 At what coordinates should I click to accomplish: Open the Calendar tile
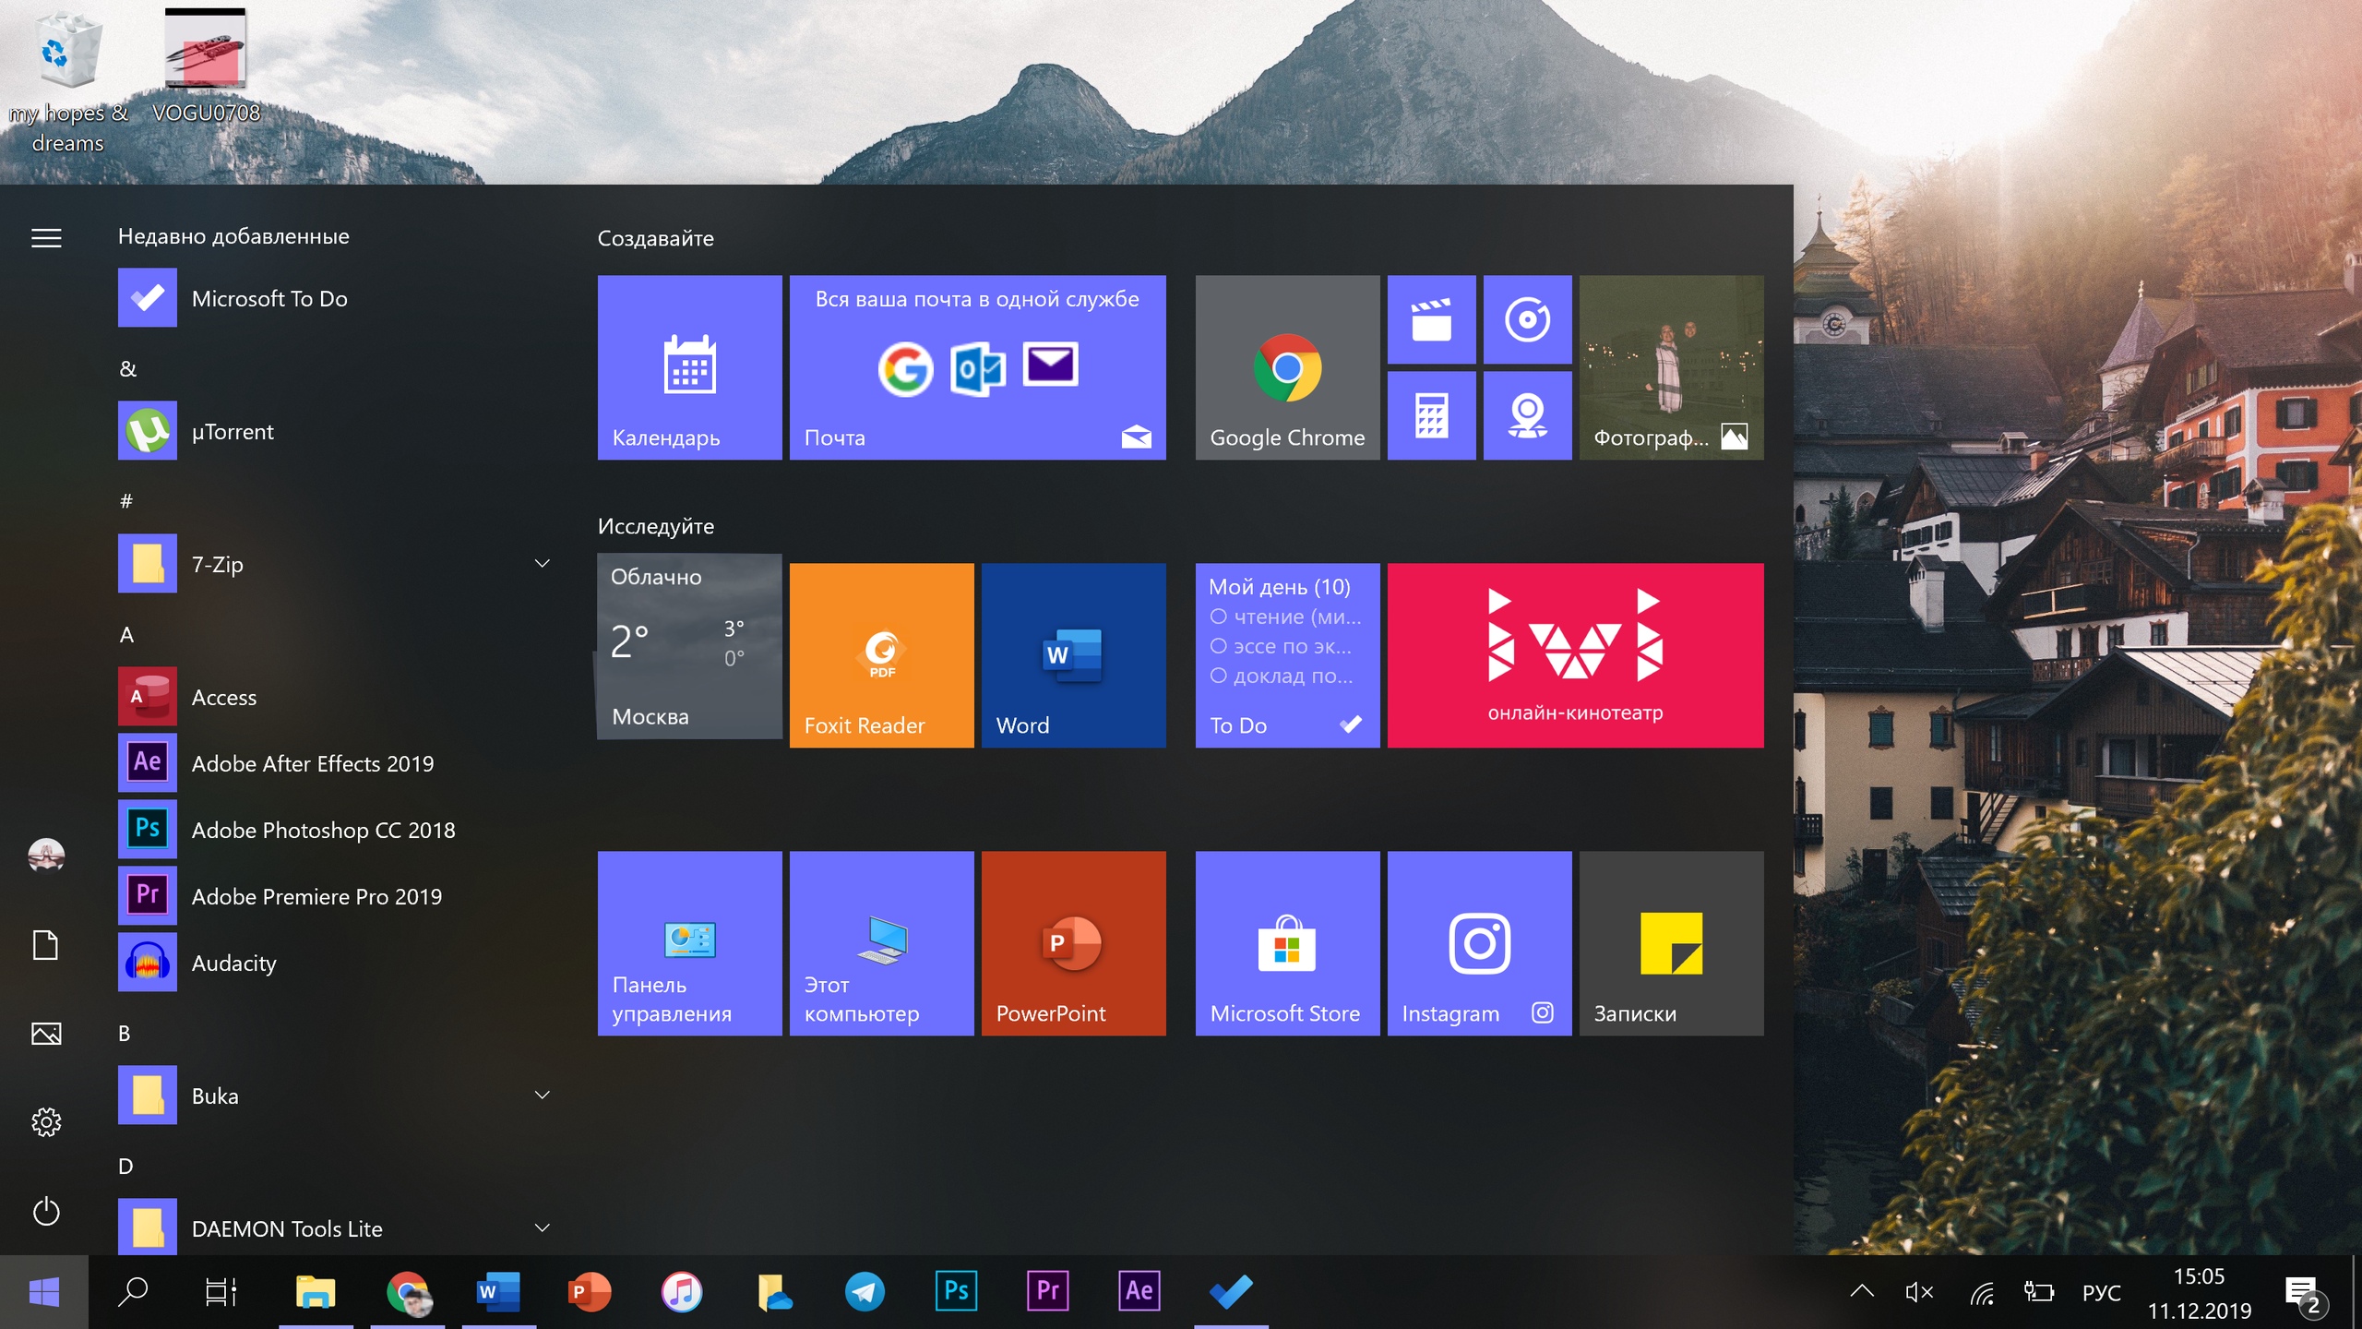pyautogui.click(x=689, y=367)
